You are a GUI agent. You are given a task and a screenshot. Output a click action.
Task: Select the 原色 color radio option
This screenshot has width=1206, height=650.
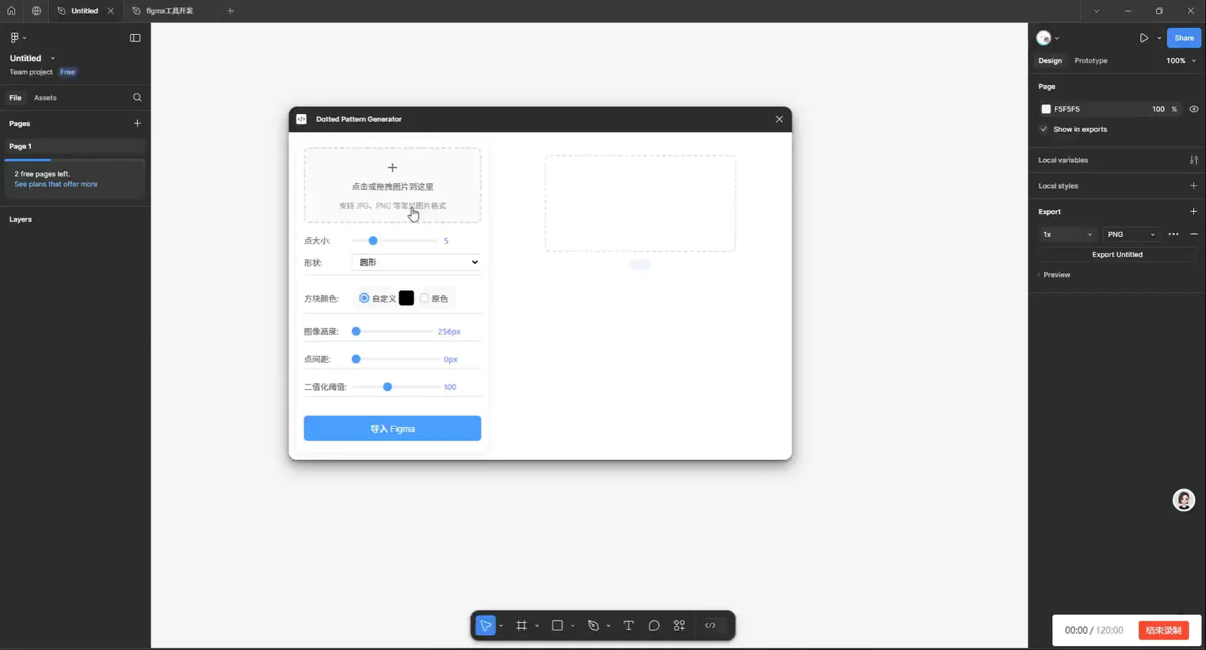[x=424, y=298]
